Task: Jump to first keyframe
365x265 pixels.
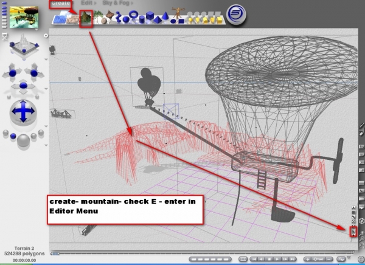Action: click(x=254, y=259)
